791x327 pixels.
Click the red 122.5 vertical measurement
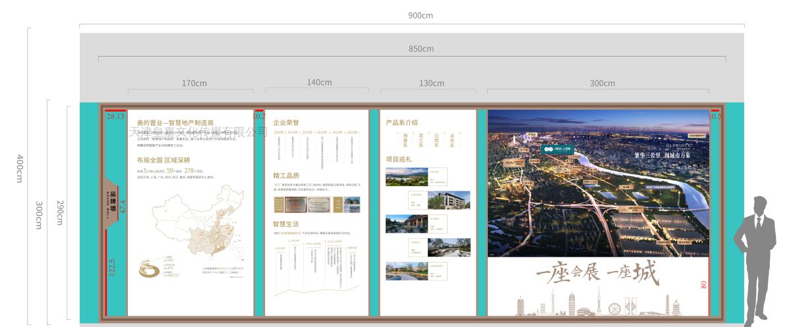111,268
